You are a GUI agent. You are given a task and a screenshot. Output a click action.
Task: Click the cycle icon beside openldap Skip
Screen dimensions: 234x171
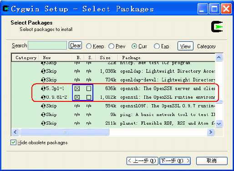coord(43,71)
